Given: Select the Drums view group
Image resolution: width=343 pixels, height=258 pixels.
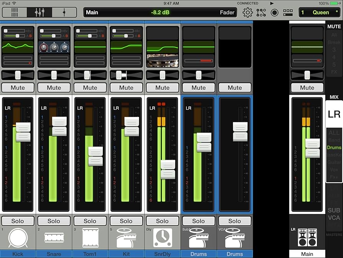Looking at the screenshot, I should pyautogui.click(x=334, y=148).
